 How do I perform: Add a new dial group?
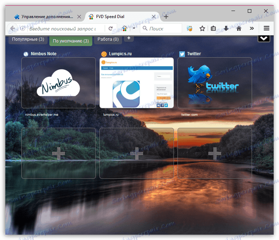(x=129, y=38)
